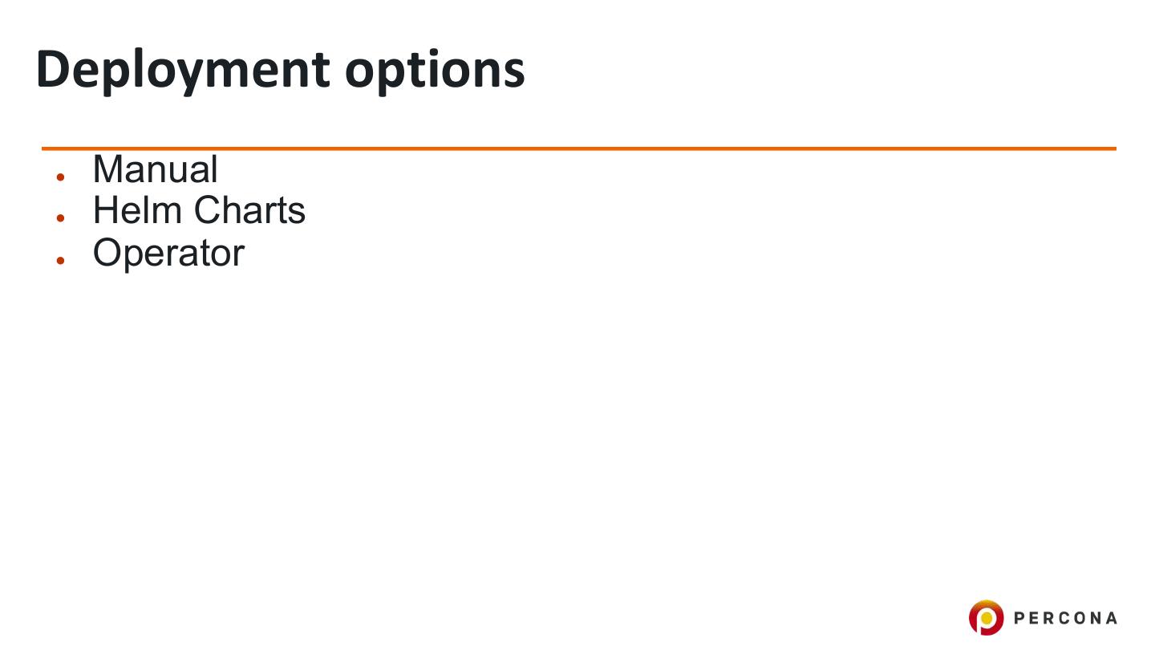
Task: Click the capital O in Operator
Action: pos(108,253)
